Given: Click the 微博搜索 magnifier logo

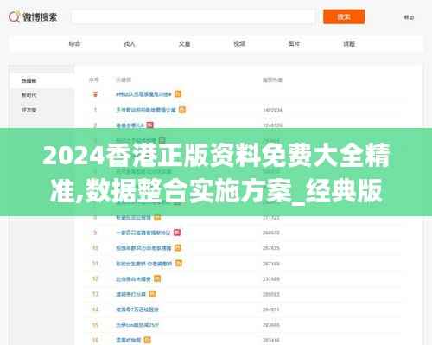Looking at the screenshot, I should point(14,16).
